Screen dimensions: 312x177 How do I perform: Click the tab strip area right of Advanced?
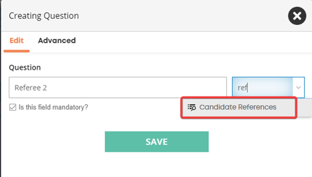pos(193,42)
